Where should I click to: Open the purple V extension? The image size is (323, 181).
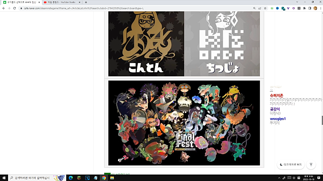pos(288,8)
